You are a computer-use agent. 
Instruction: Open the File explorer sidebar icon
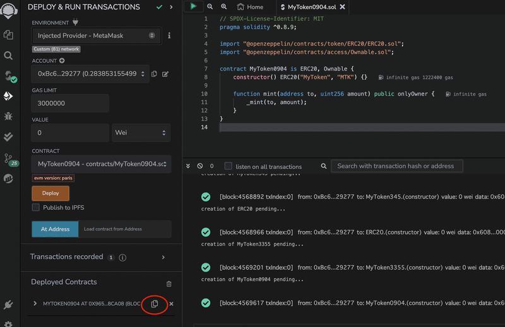(x=8, y=35)
